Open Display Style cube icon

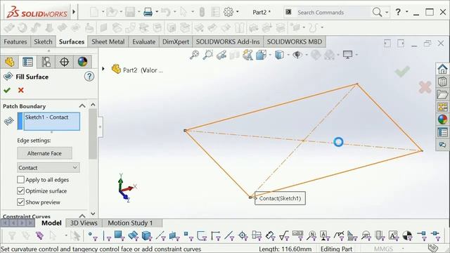[279, 55]
